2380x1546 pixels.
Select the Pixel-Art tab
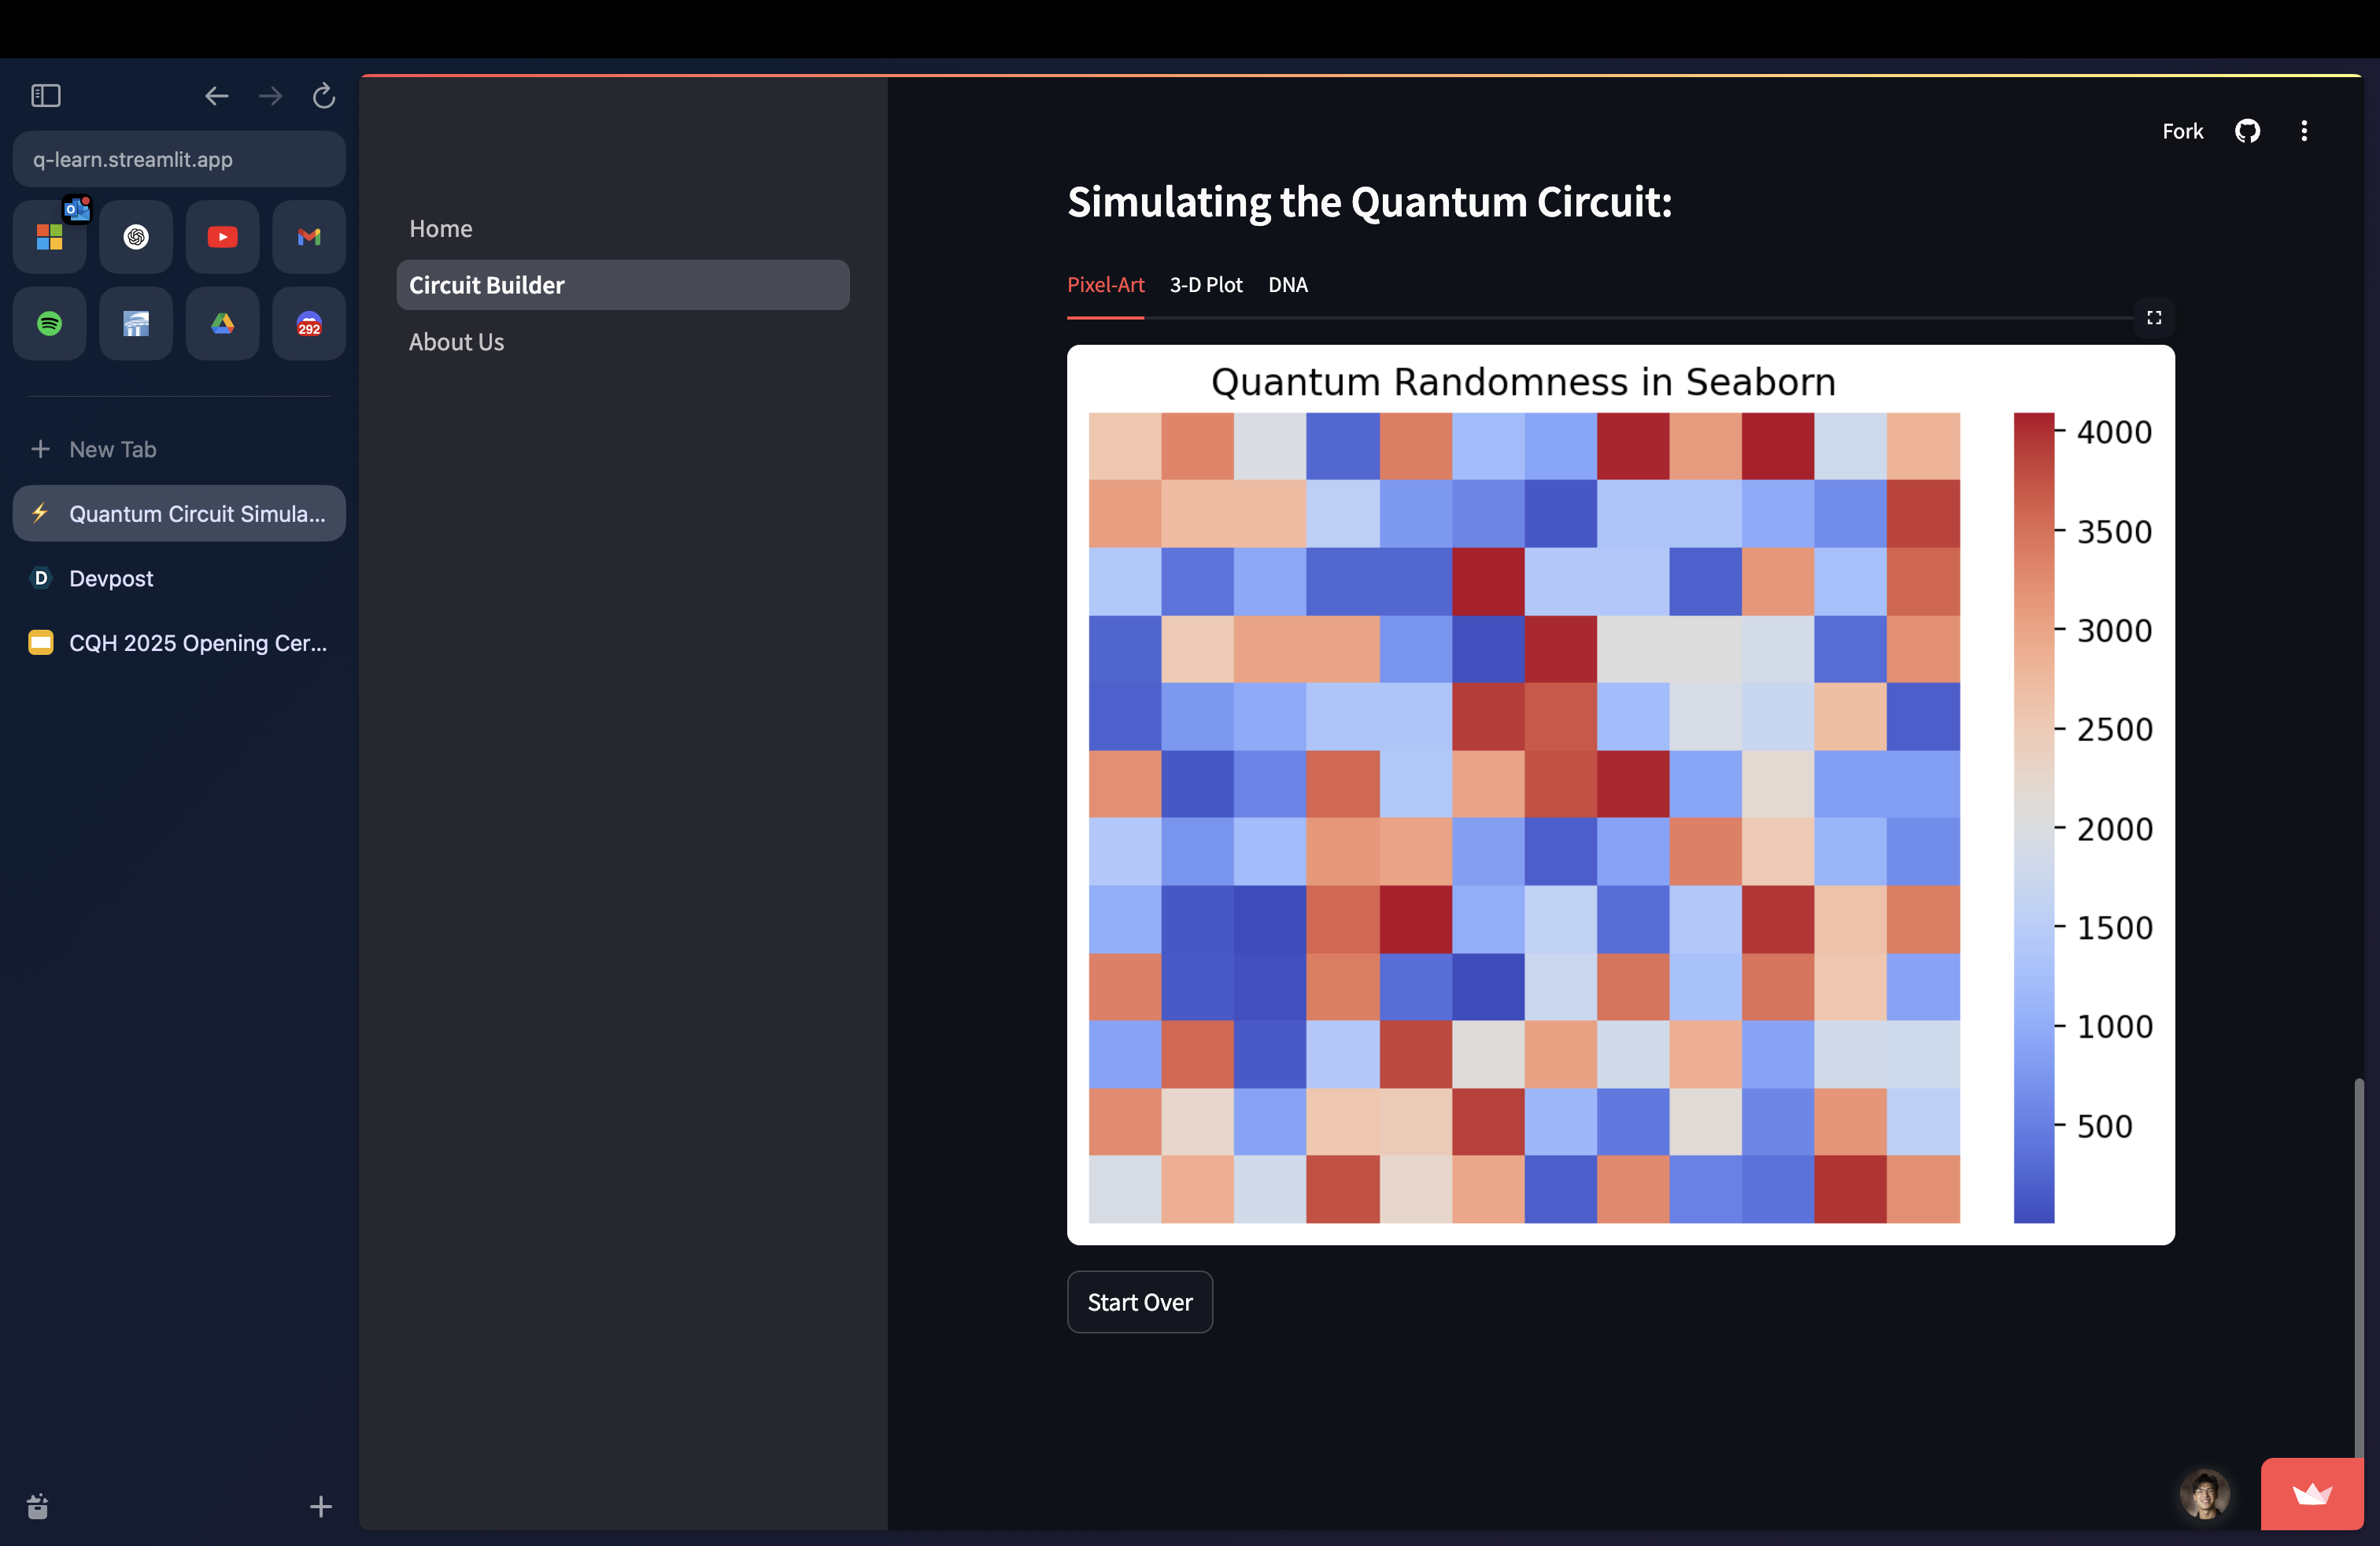point(1105,285)
